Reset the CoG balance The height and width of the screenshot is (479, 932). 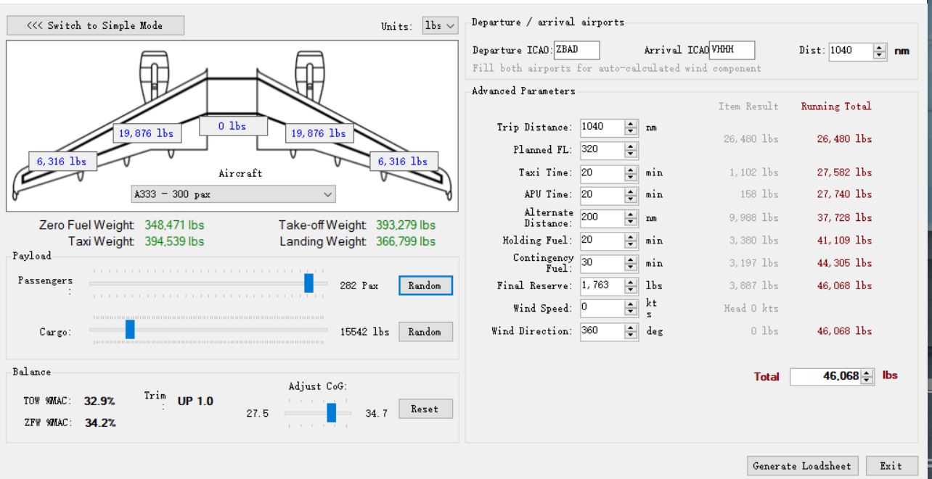425,409
